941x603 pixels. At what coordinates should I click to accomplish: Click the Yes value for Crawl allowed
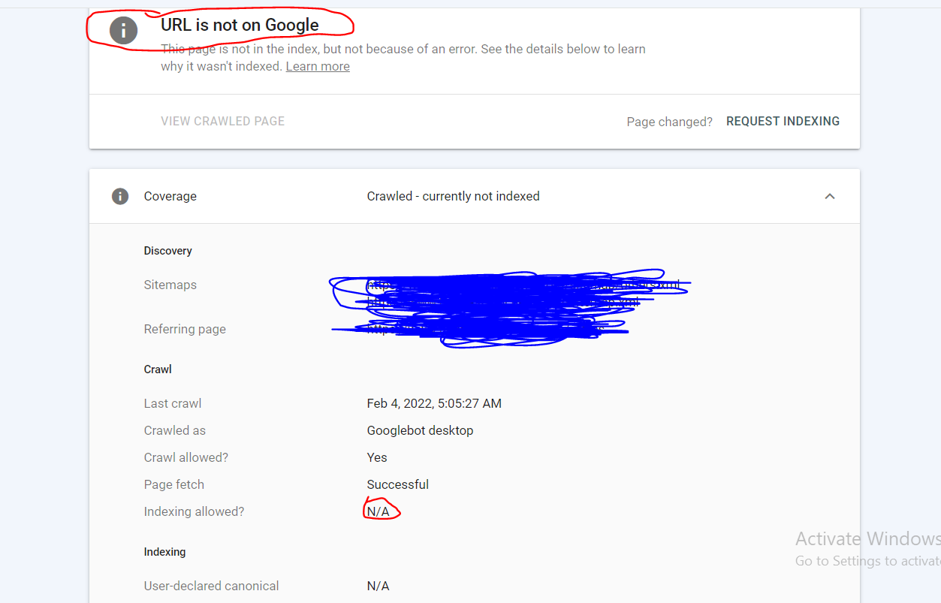point(377,458)
